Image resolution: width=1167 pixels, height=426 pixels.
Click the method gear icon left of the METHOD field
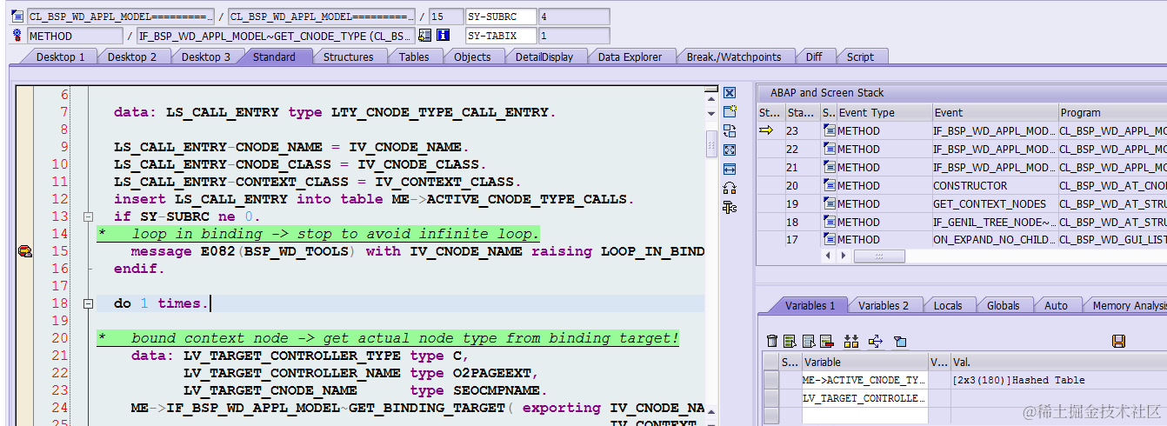coord(18,36)
